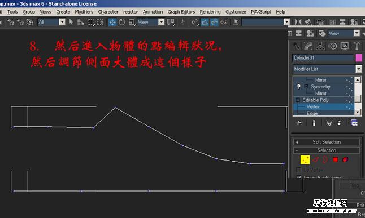Open the Schematic View from toolbar
365x218 pixels.
tap(342, 22)
